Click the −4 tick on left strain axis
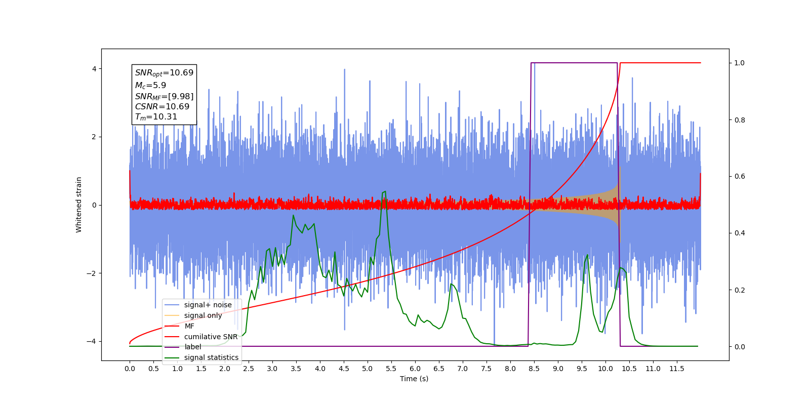The height and width of the screenshot is (405, 810). [92, 341]
